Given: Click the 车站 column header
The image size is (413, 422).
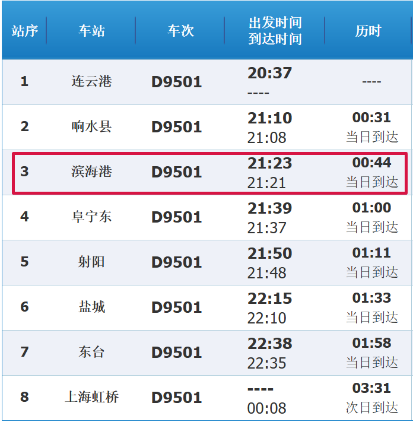Looking at the screenshot, I should 91,31.
